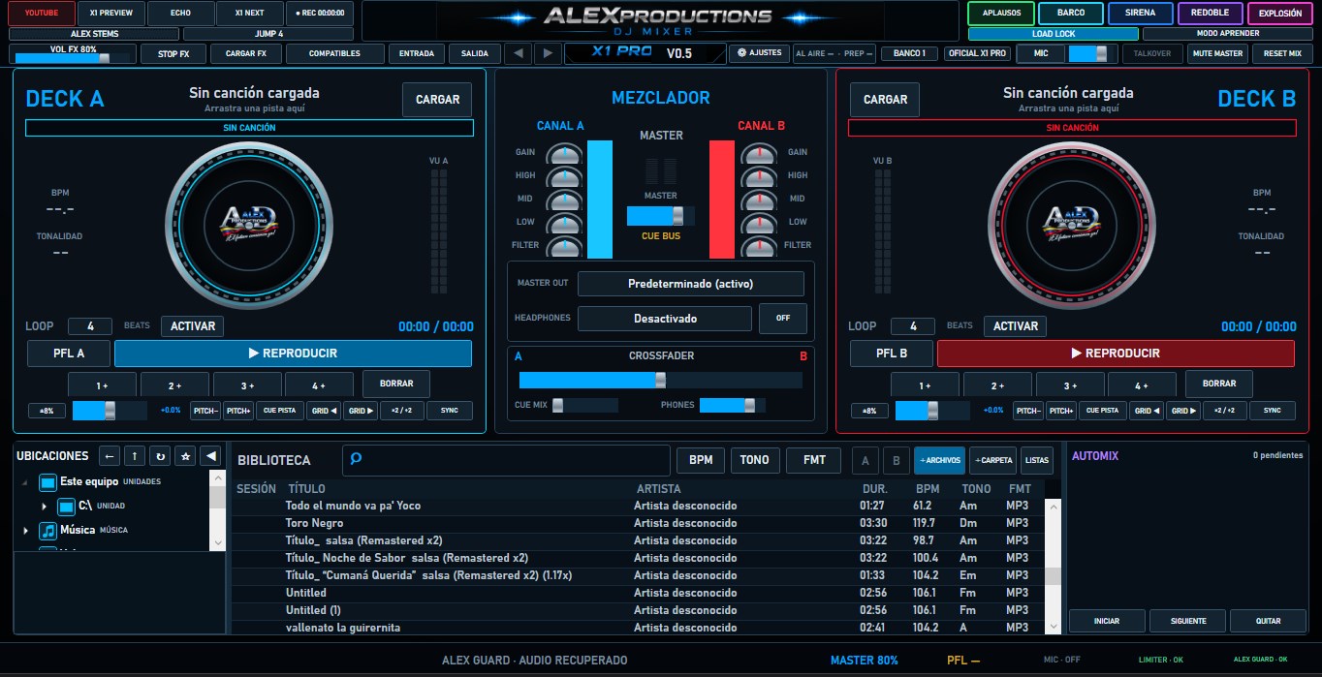Move Deck A grid left

coord(324,411)
